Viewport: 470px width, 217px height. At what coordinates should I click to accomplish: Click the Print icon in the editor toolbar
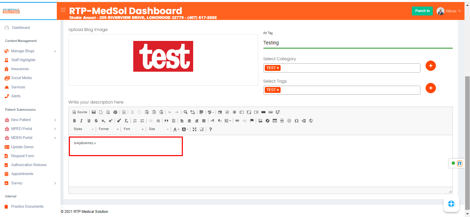tap(115, 112)
